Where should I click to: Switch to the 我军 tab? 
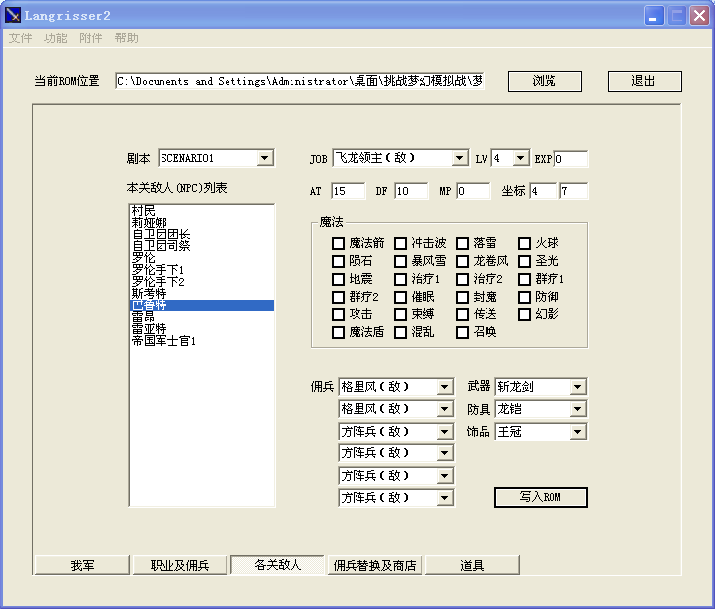[83, 565]
